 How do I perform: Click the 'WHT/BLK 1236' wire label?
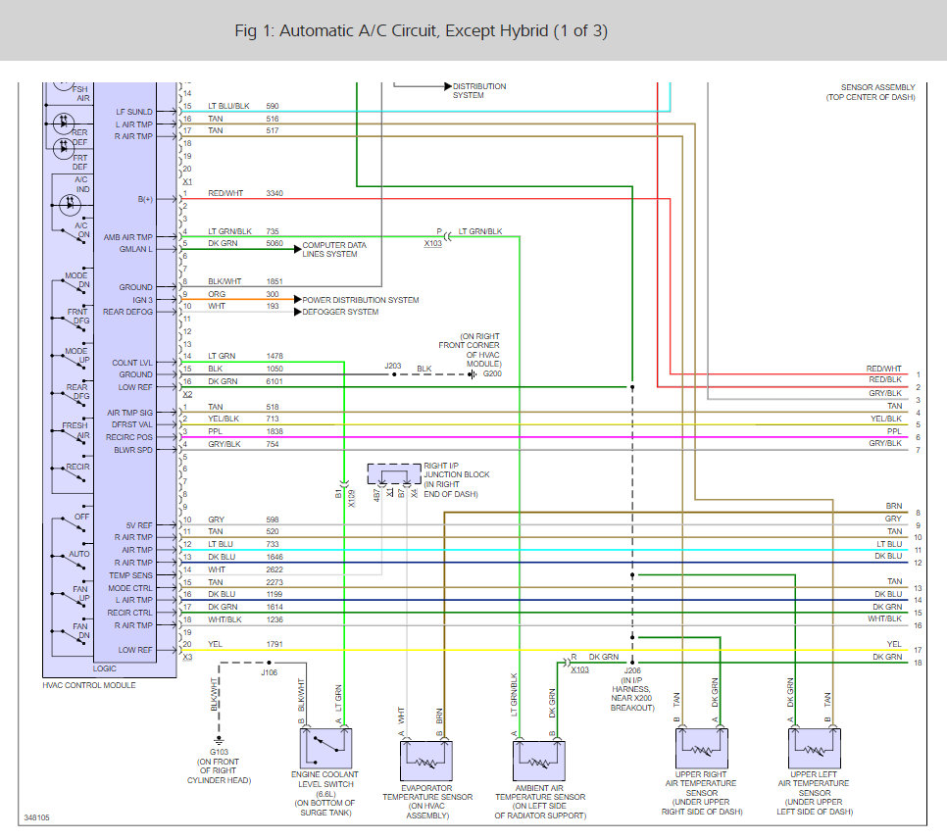[x=245, y=619]
